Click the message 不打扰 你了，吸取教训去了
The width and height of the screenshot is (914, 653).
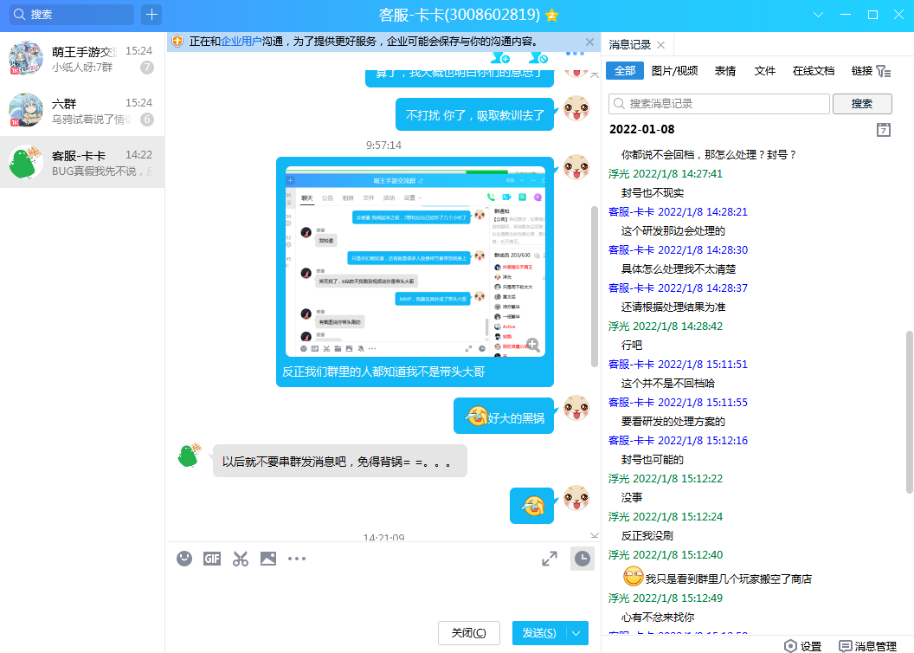click(x=474, y=115)
